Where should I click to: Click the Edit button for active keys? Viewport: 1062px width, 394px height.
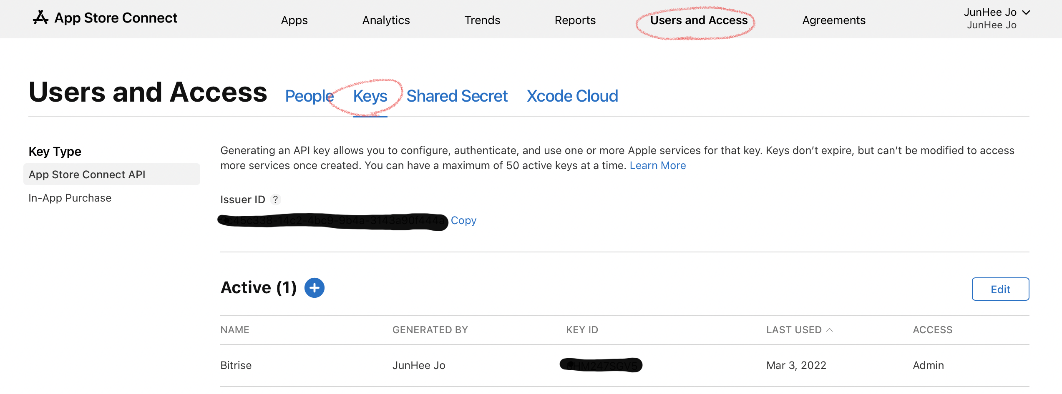tap(1000, 289)
